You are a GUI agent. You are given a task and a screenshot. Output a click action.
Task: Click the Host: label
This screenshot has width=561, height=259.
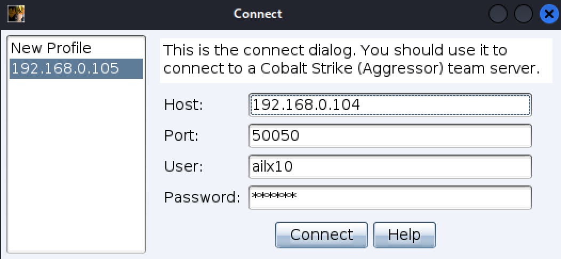183,104
